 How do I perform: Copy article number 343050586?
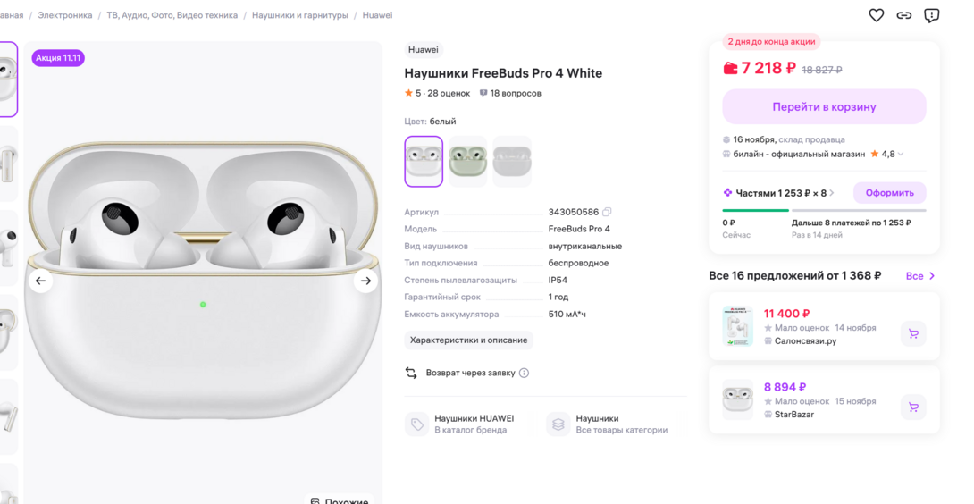tap(607, 213)
